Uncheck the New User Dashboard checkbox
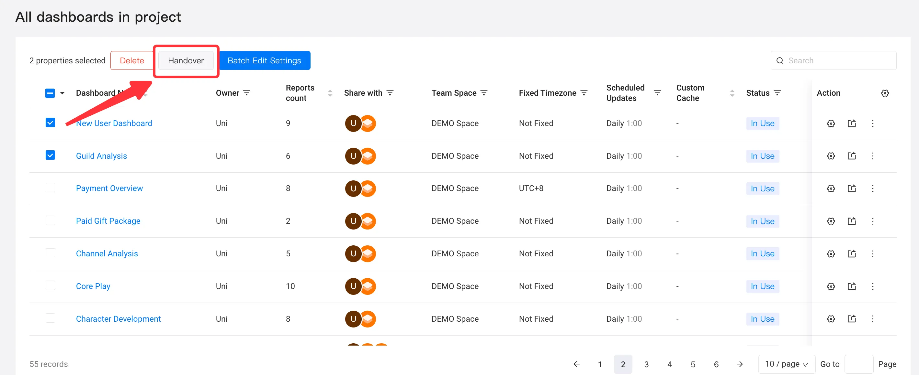Image resolution: width=919 pixels, height=375 pixels. [x=50, y=123]
